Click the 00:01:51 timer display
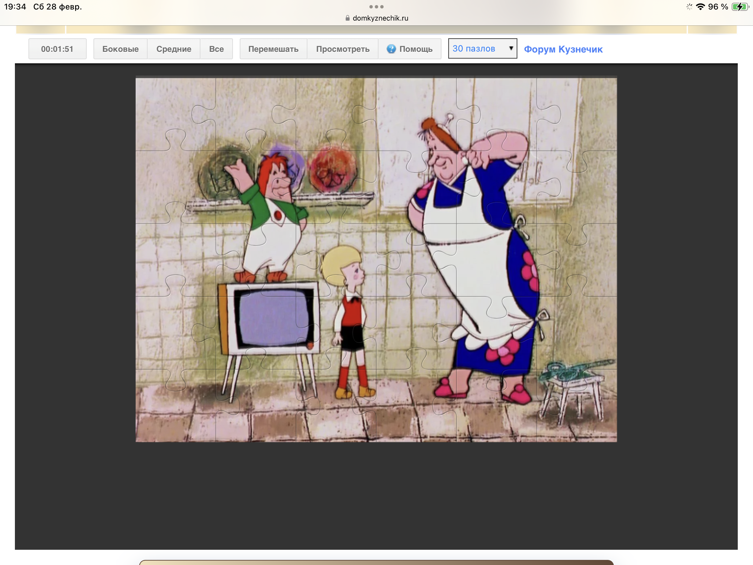The image size is (753, 565). coord(57,49)
